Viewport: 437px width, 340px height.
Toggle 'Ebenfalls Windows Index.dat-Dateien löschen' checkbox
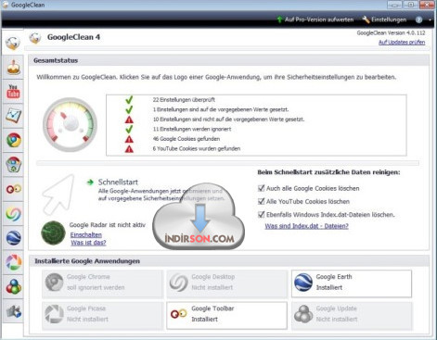262,214
